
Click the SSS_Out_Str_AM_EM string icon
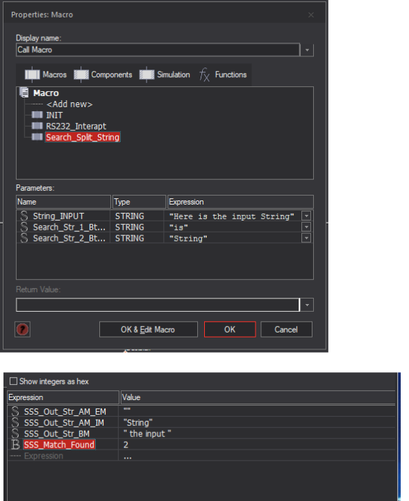click(x=15, y=411)
